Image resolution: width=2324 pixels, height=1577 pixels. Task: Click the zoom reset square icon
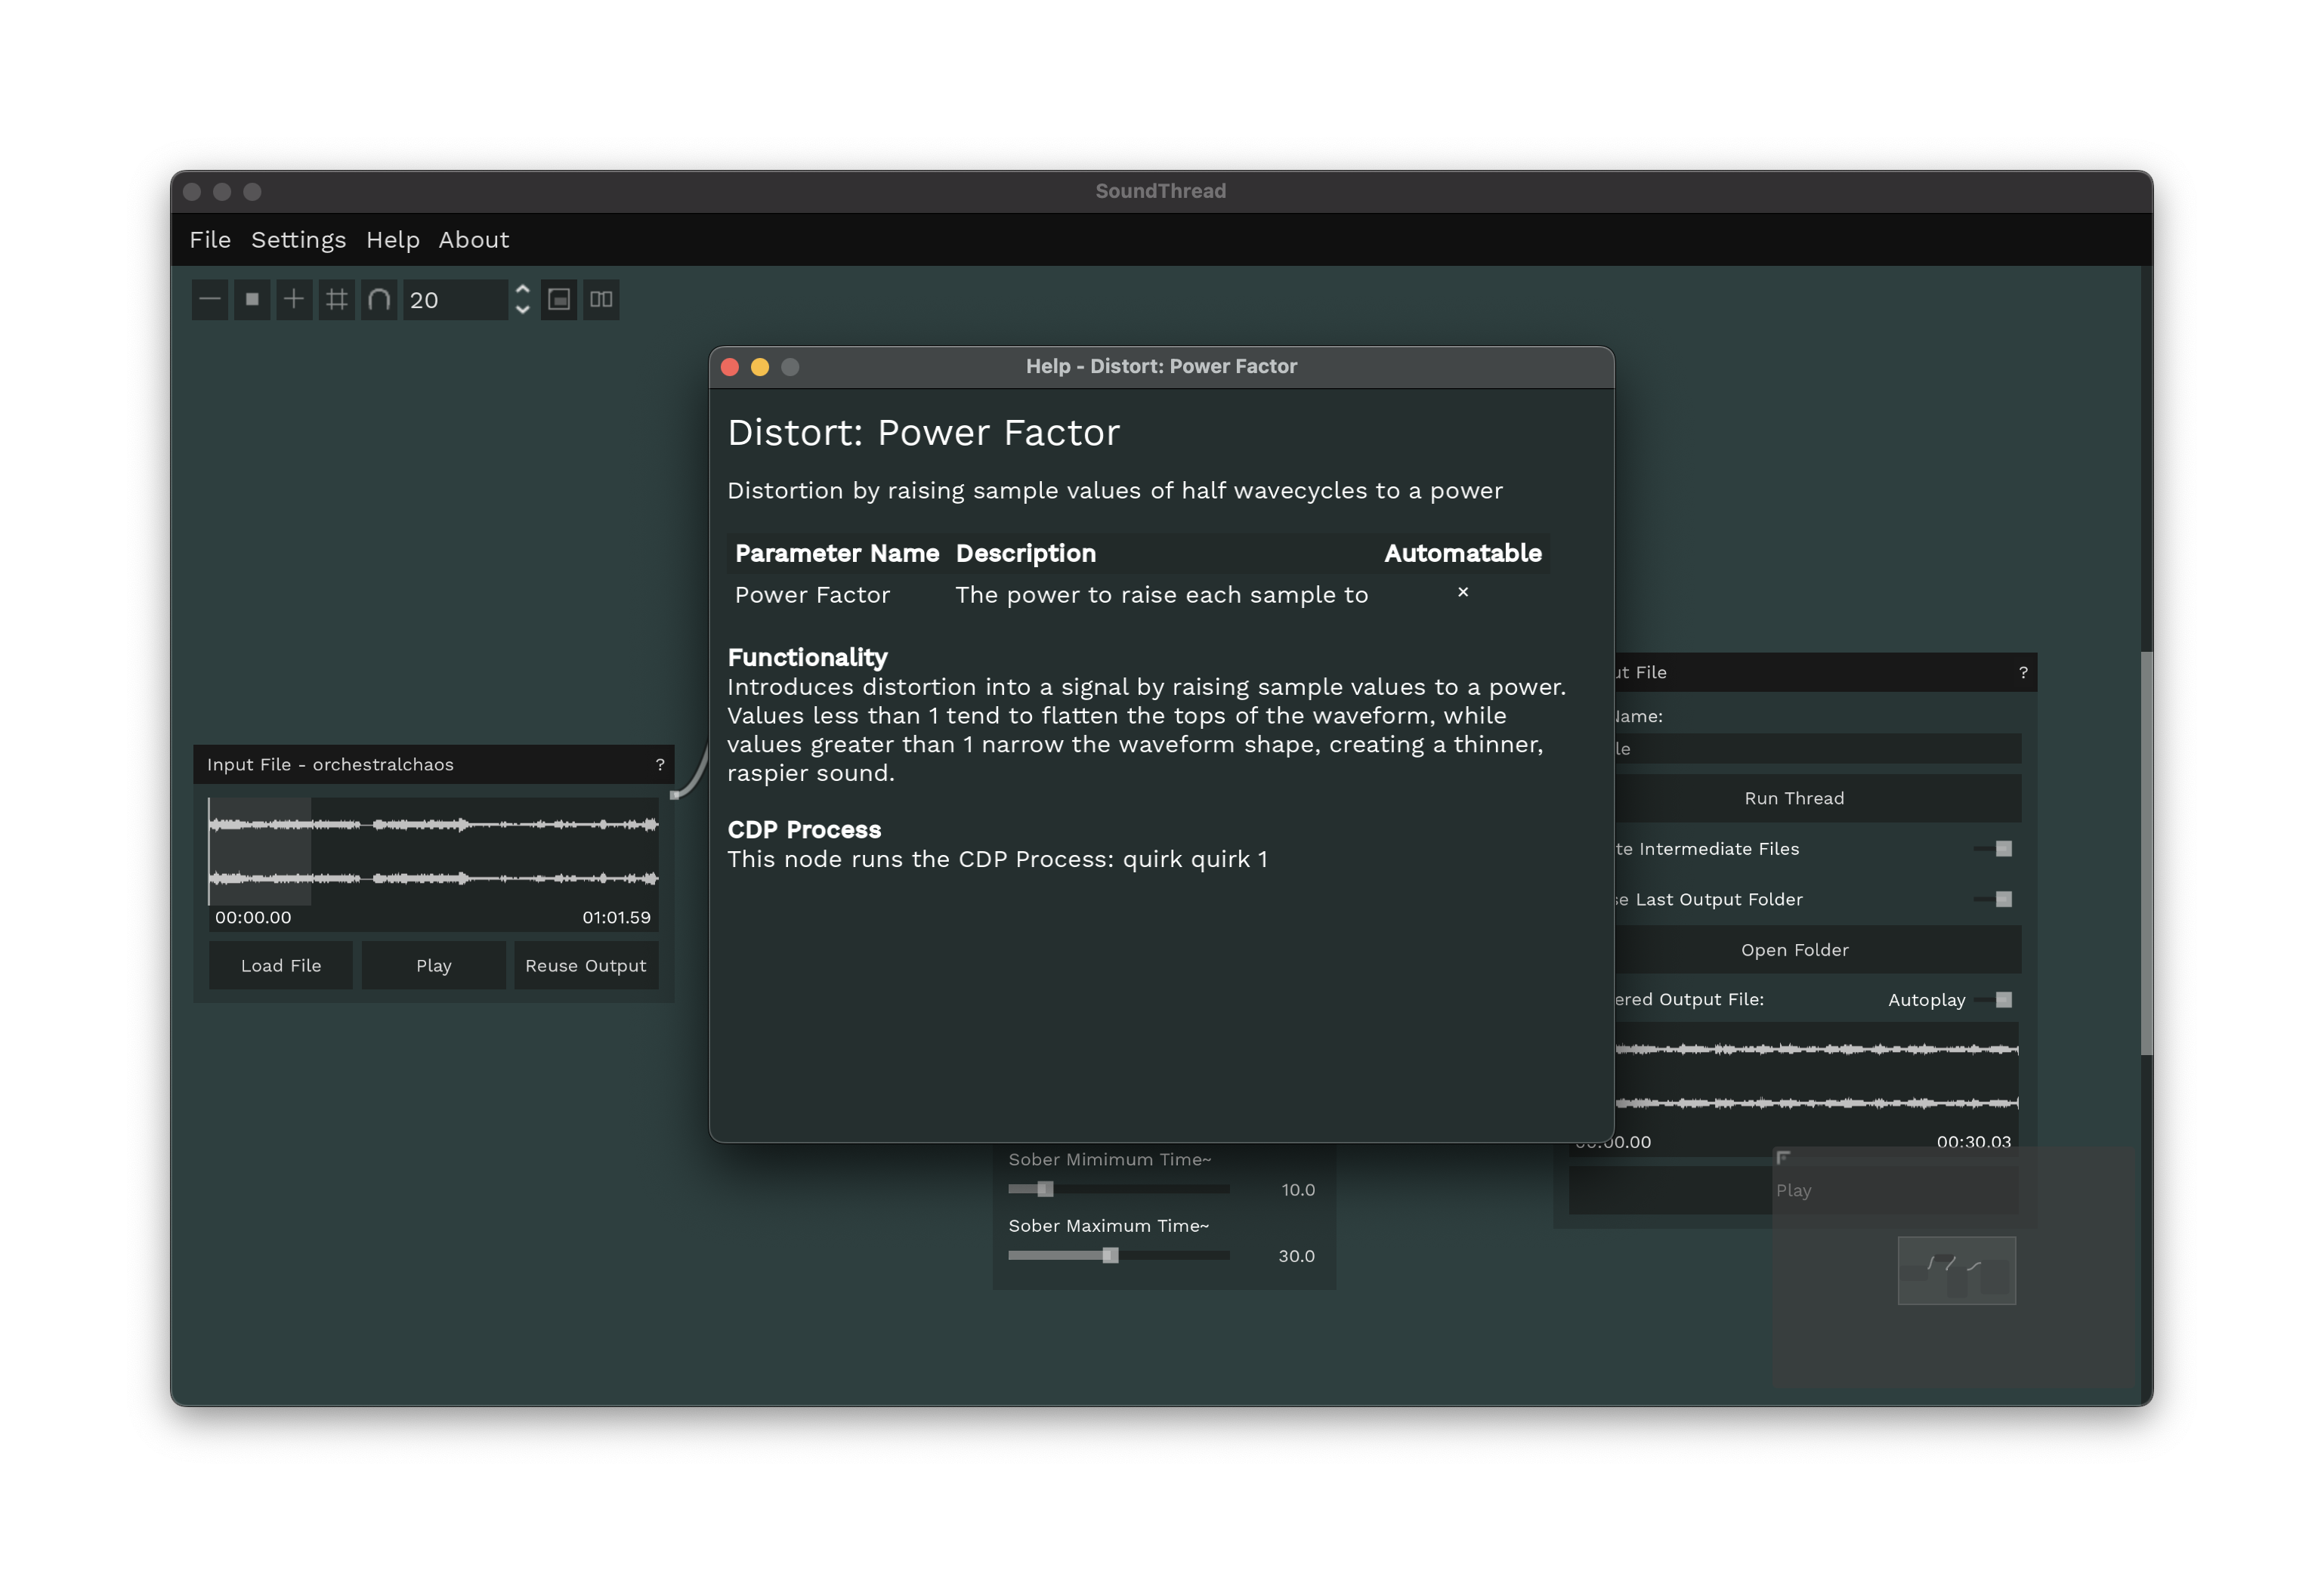252,300
